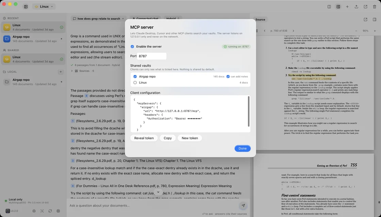The width and height of the screenshot is (381, 217).
Task: Click the yellow Linux vault icon under Recent
Action: (x=7, y=27)
